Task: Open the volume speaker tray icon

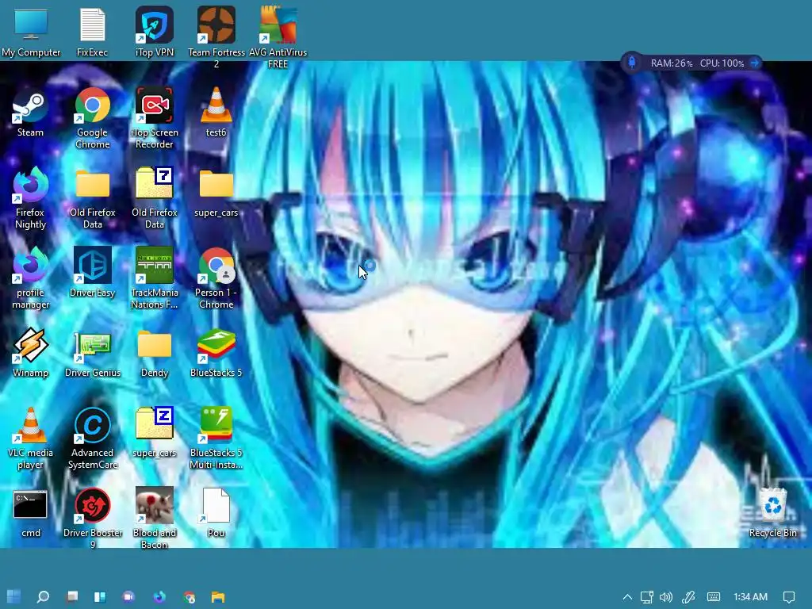Action: pyautogui.click(x=666, y=597)
